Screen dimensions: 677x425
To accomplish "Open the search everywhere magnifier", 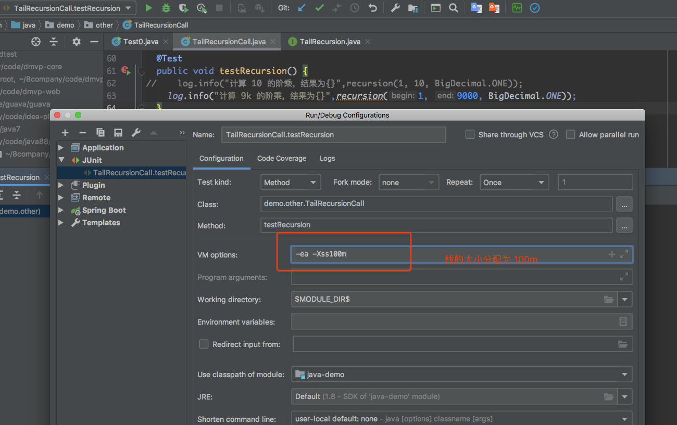I will (x=454, y=8).
